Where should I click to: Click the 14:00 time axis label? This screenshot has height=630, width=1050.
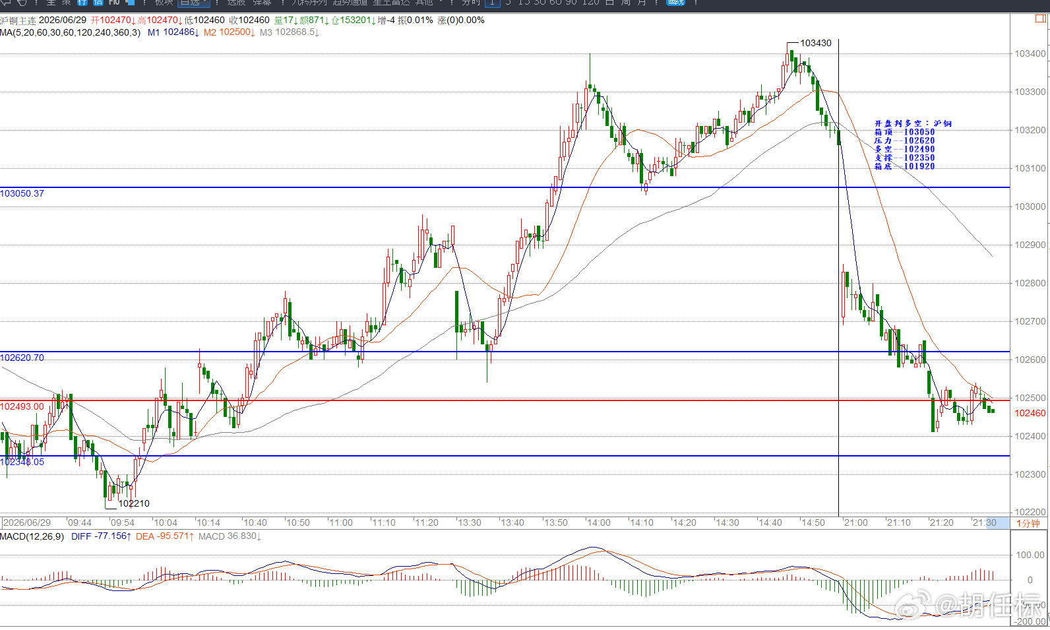point(599,522)
